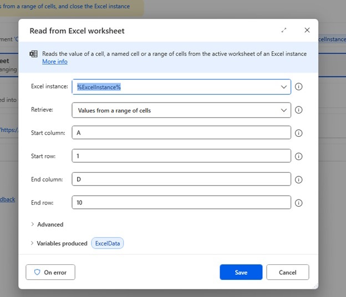The height and width of the screenshot is (297, 346).
Task: Select the ExcelData variable chip
Action: pyautogui.click(x=108, y=243)
